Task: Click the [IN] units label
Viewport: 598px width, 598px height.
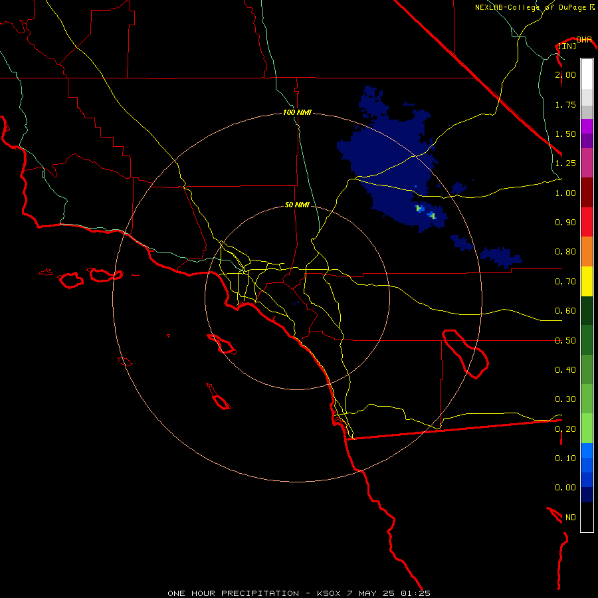Action: [x=567, y=46]
